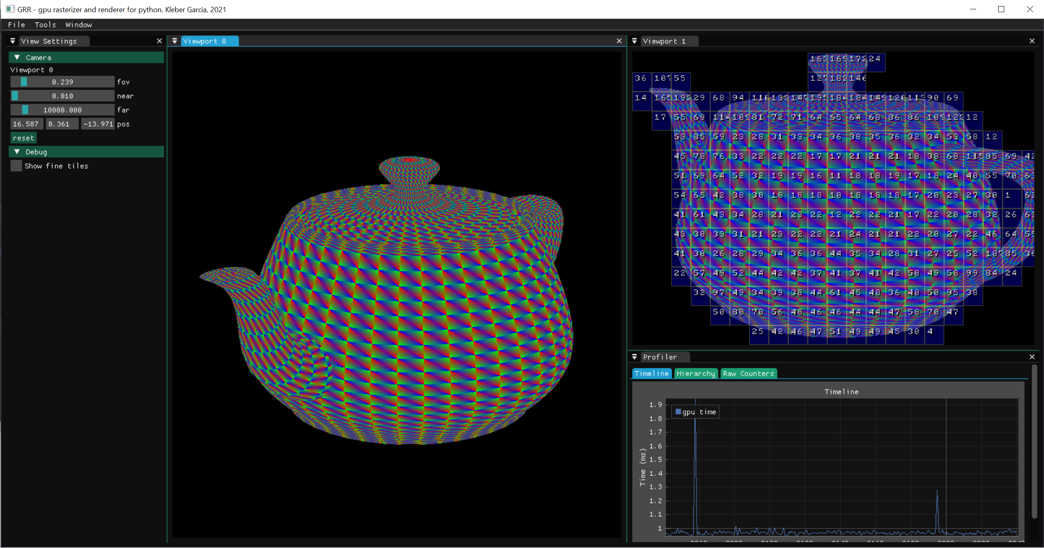Select the Viewport 1 tab
The image size is (1044, 548).
point(669,41)
